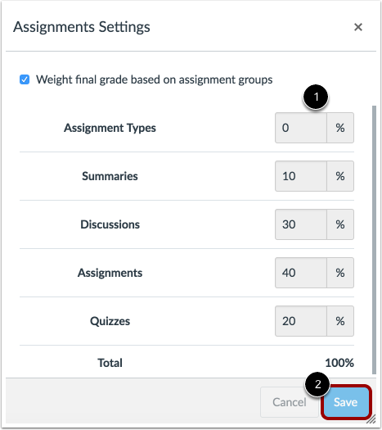Save the assignment group weights
The height and width of the screenshot is (430, 382).
point(345,402)
